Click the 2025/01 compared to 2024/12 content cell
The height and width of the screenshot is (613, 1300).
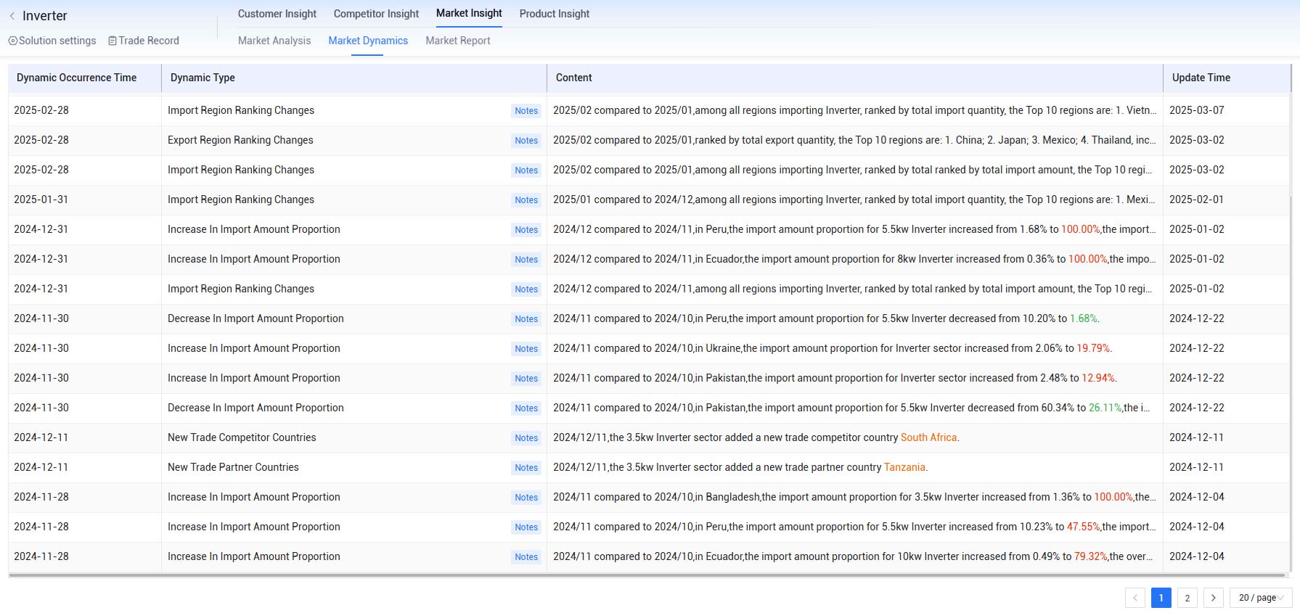854,199
